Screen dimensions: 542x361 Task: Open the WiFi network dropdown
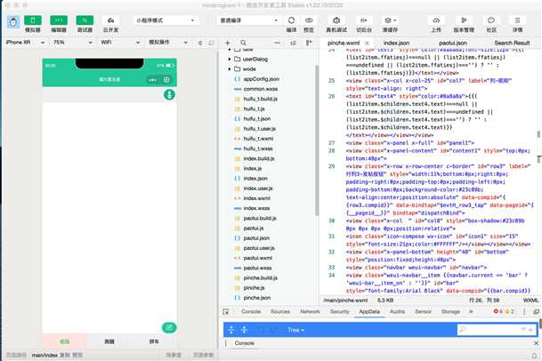[120, 42]
